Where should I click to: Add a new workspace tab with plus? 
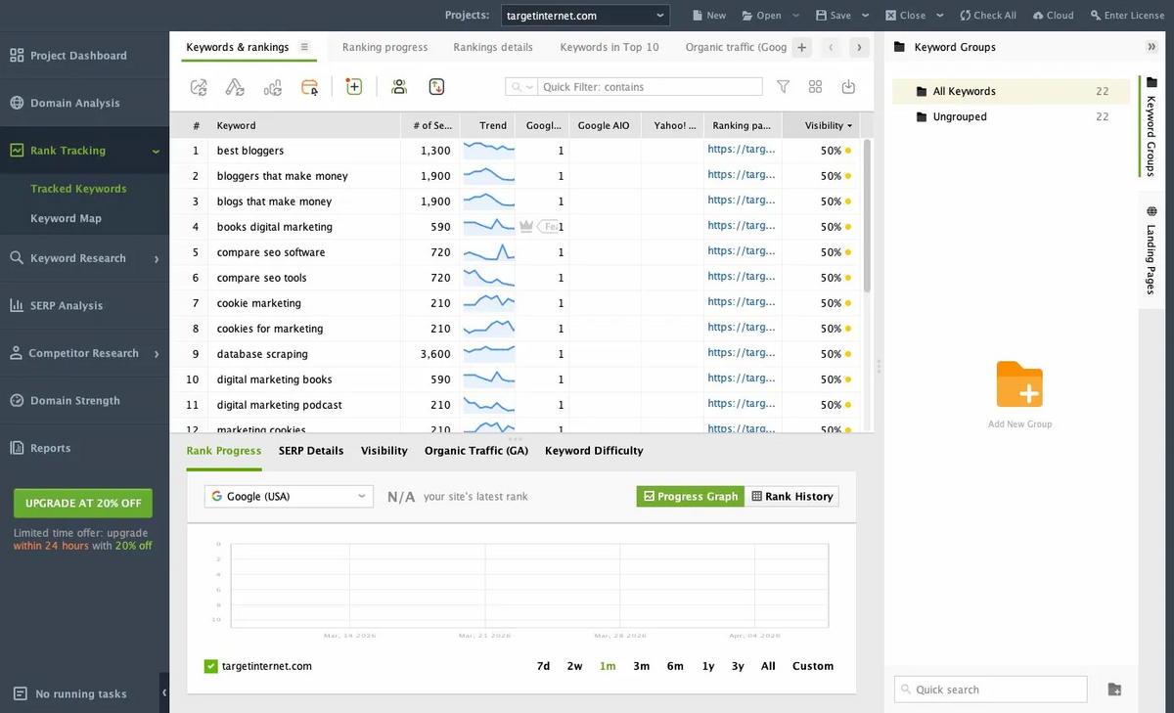pyautogui.click(x=801, y=47)
